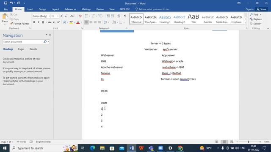Screen dimensions: 271x152
Task: Open Google Chrome from the taskbar
Action: tap(180, 148)
